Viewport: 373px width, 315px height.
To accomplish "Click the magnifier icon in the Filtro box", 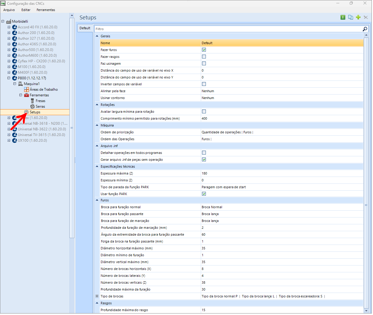I will point(365,29).
